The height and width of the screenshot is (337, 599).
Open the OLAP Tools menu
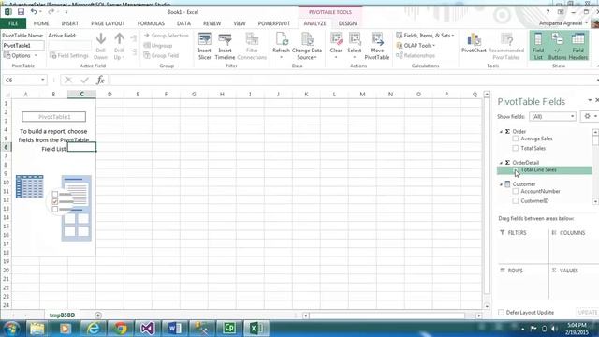click(x=416, y=46)
